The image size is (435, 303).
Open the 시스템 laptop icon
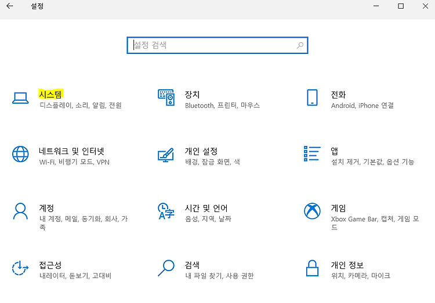click(x=20, y=98)
